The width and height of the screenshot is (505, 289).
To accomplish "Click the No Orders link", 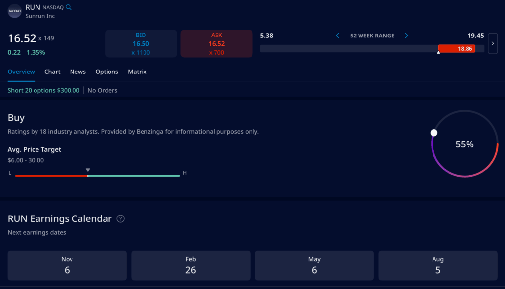I will point(102,90).
